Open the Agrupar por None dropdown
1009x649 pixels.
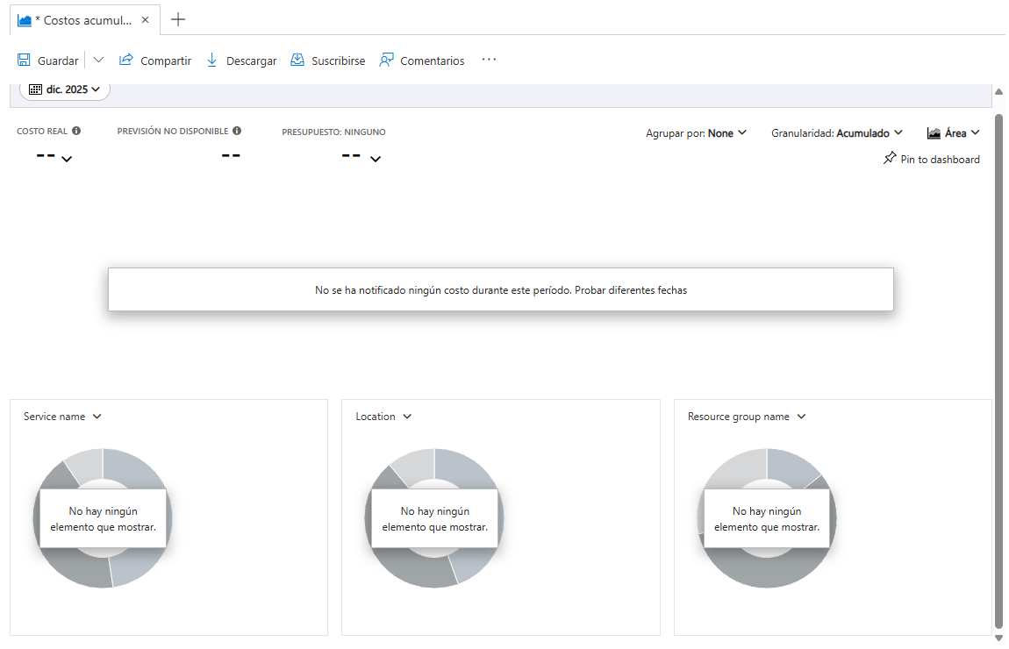pos(697,133)
